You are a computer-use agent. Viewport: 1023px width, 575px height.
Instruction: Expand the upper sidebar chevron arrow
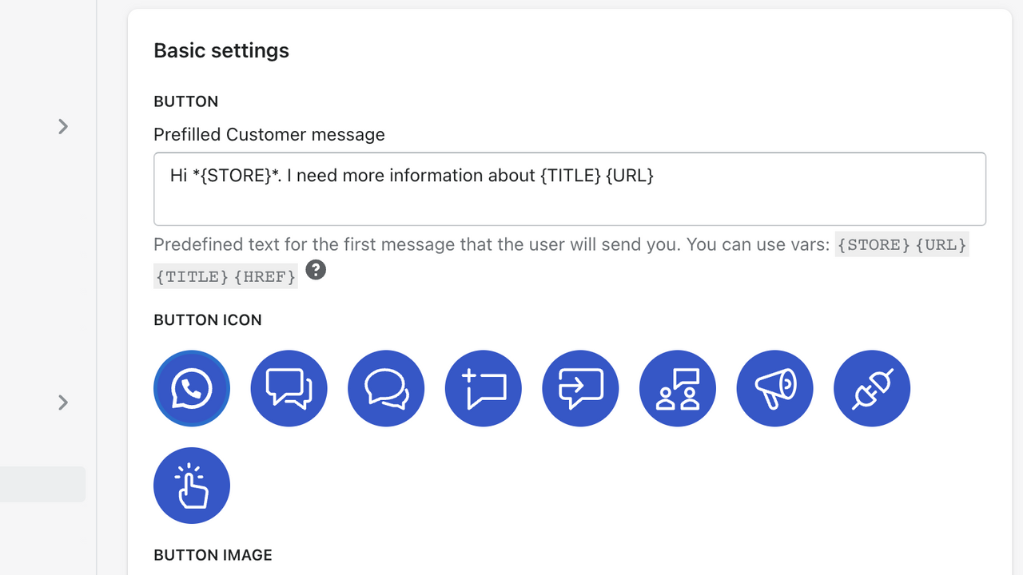pos(63,126)
